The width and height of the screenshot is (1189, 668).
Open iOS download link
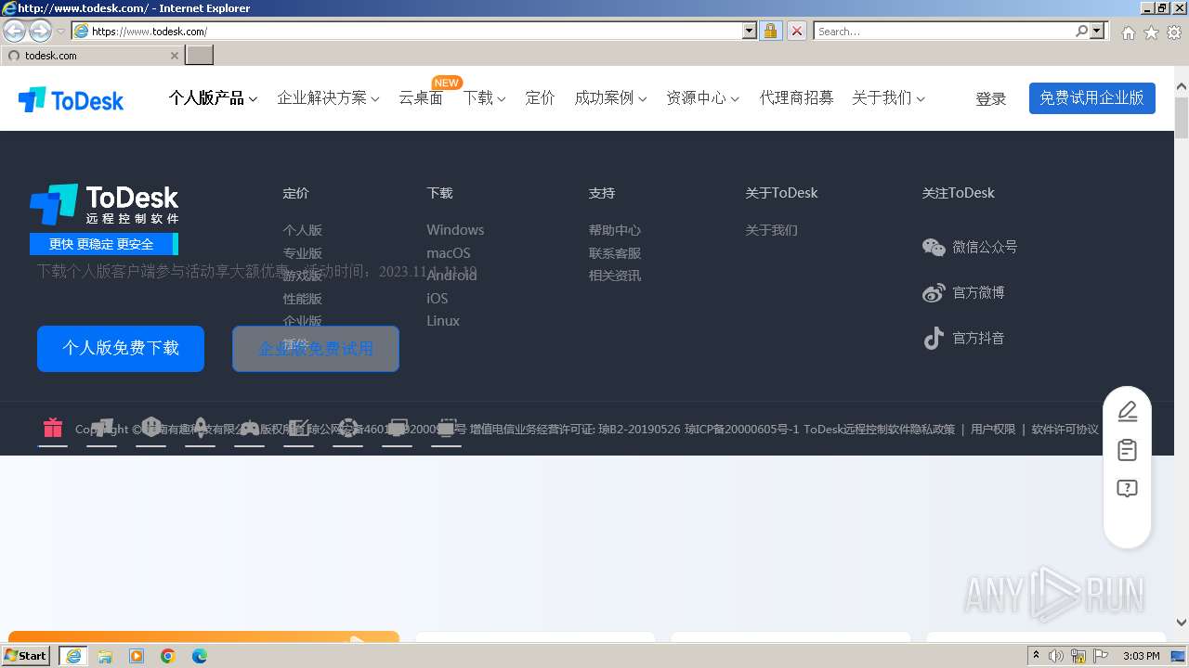pyautogui.click(x=437, y=298)
